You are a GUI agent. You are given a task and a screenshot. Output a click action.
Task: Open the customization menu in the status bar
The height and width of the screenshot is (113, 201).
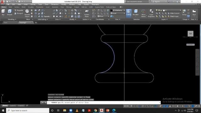(199, 106)
